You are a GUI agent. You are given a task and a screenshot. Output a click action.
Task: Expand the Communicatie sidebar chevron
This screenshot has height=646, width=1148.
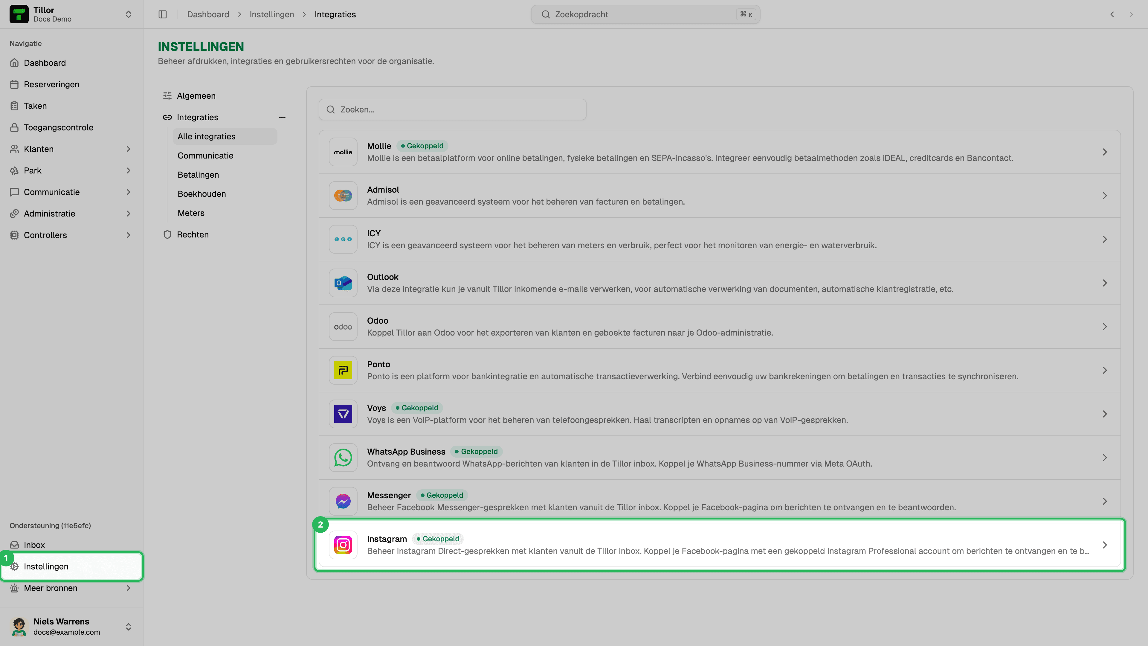(128, 192)
